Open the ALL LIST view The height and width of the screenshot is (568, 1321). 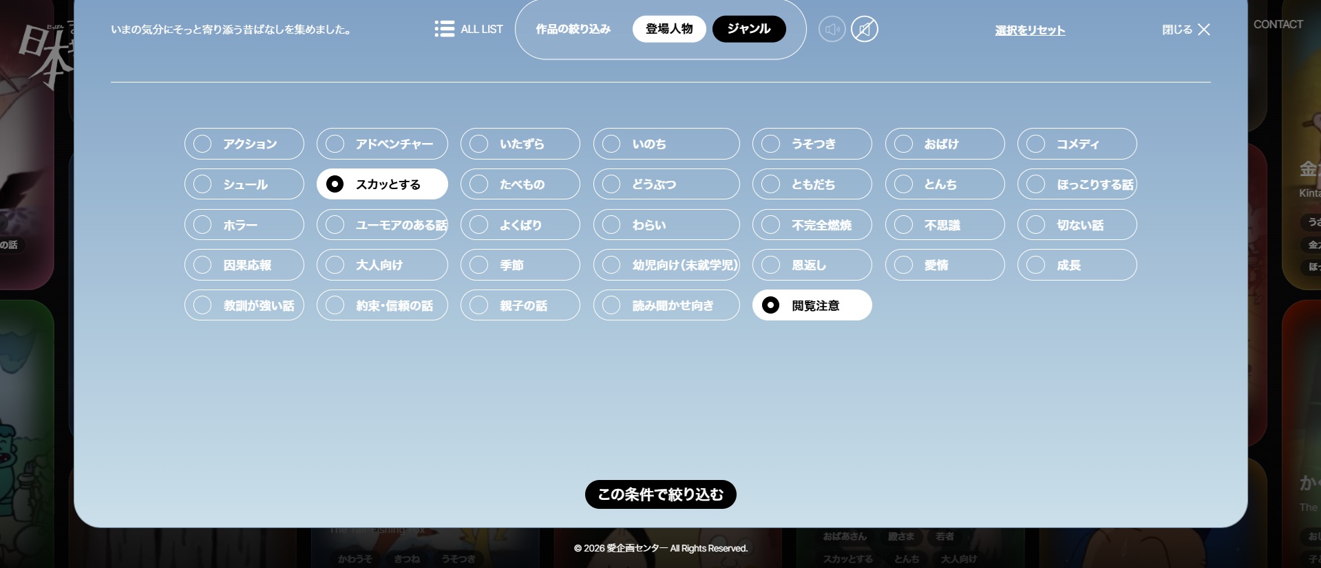(469, 29)
